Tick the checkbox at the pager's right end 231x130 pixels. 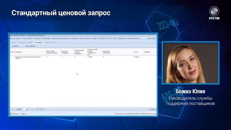pyautogui.click(x=148, y=109)
